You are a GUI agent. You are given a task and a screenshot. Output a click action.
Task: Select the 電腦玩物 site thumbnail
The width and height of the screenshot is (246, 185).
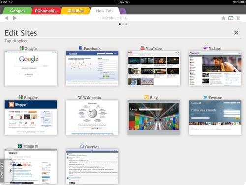[x=31, y=166]
